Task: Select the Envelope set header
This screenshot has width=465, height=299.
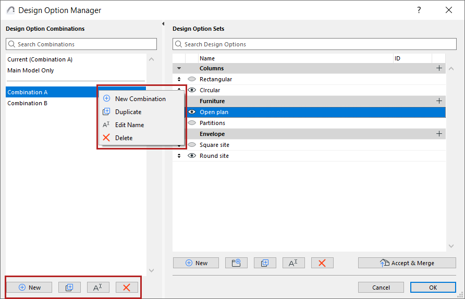Action: tap(315, 134)
